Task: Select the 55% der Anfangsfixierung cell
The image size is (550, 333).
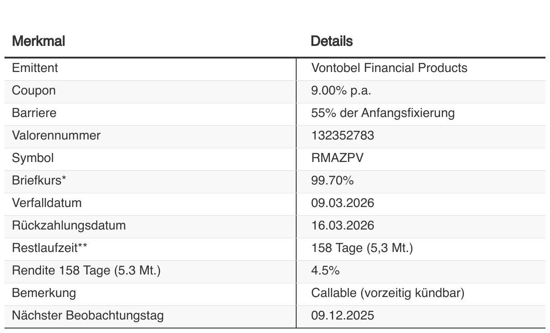Action: pyautogui.click(x=383, y=113)
